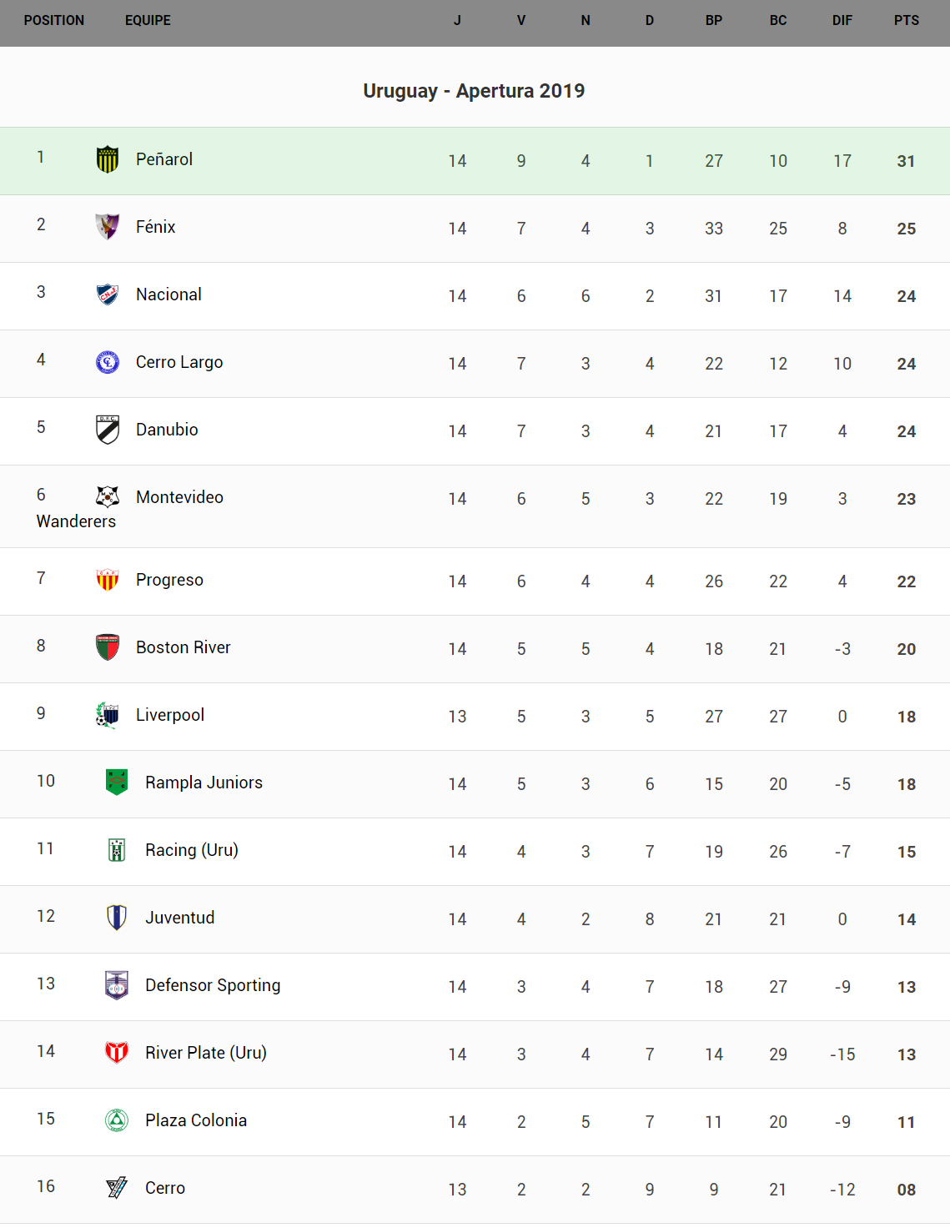Click the Plaza Colonia circular logo
Image resolution: width=950 pixels, height=1228 pixels.
117,1120
